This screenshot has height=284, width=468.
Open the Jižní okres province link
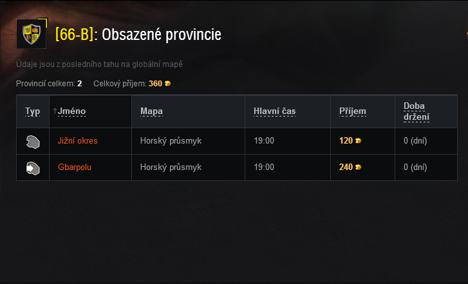coord(78,140)
